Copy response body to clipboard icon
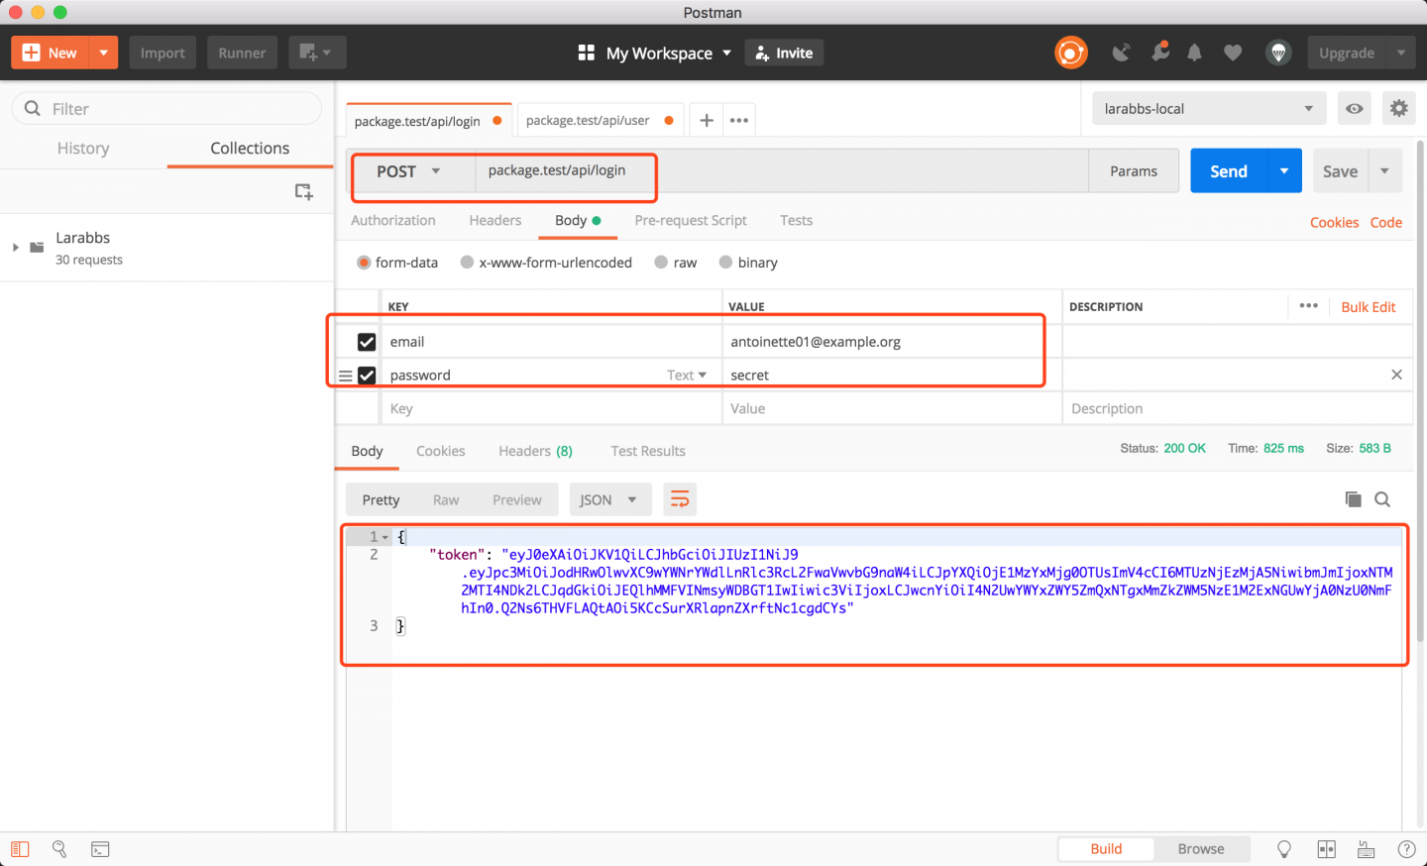 [1353, 499]
